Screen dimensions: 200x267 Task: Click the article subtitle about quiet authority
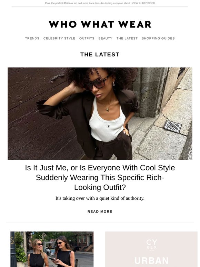tap(100, 198)
